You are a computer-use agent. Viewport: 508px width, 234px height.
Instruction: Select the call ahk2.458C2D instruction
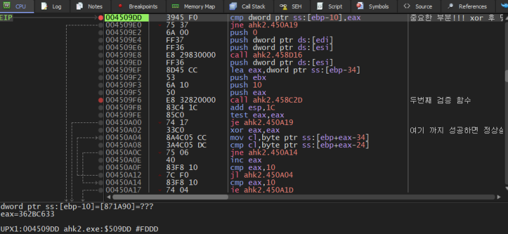pos(266,100)
